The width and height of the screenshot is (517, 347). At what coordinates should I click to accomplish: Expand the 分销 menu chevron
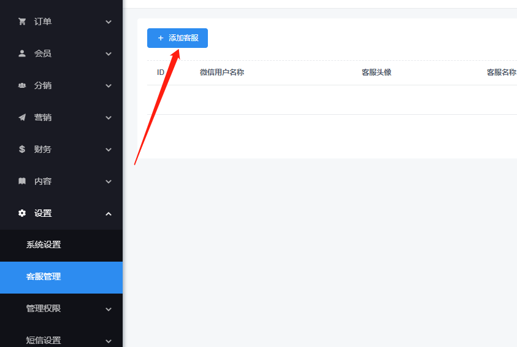point(109,86)
